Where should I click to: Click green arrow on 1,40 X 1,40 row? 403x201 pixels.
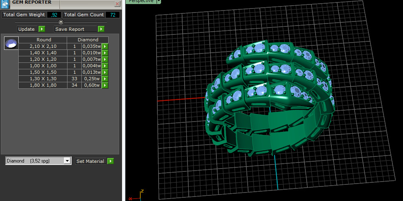coord(105,53)
